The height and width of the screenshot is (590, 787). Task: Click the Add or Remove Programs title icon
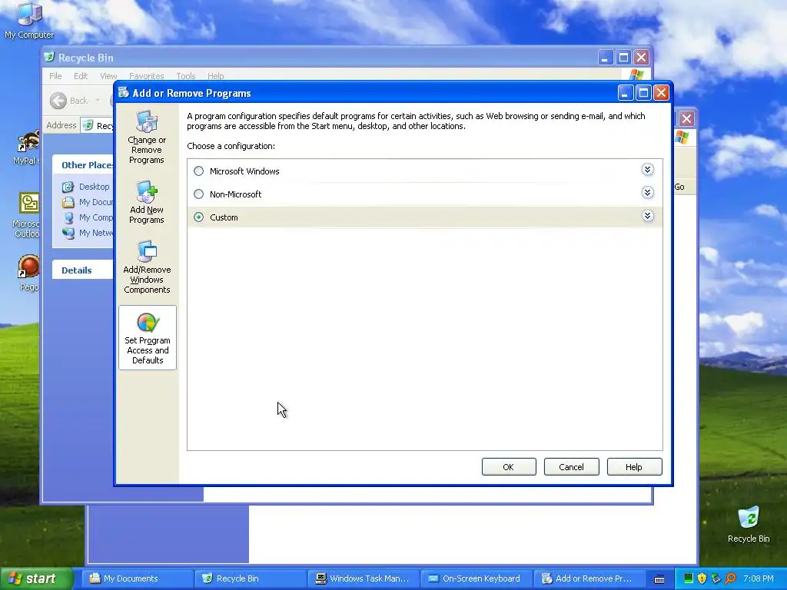pyautogui.click(x=124, y=92)
